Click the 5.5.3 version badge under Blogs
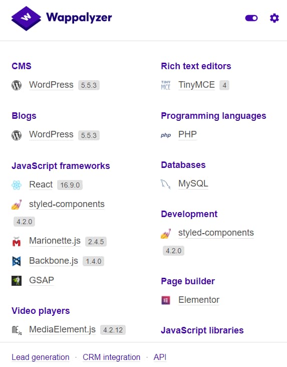Screen dimensions: 287x367 point(89,135)
